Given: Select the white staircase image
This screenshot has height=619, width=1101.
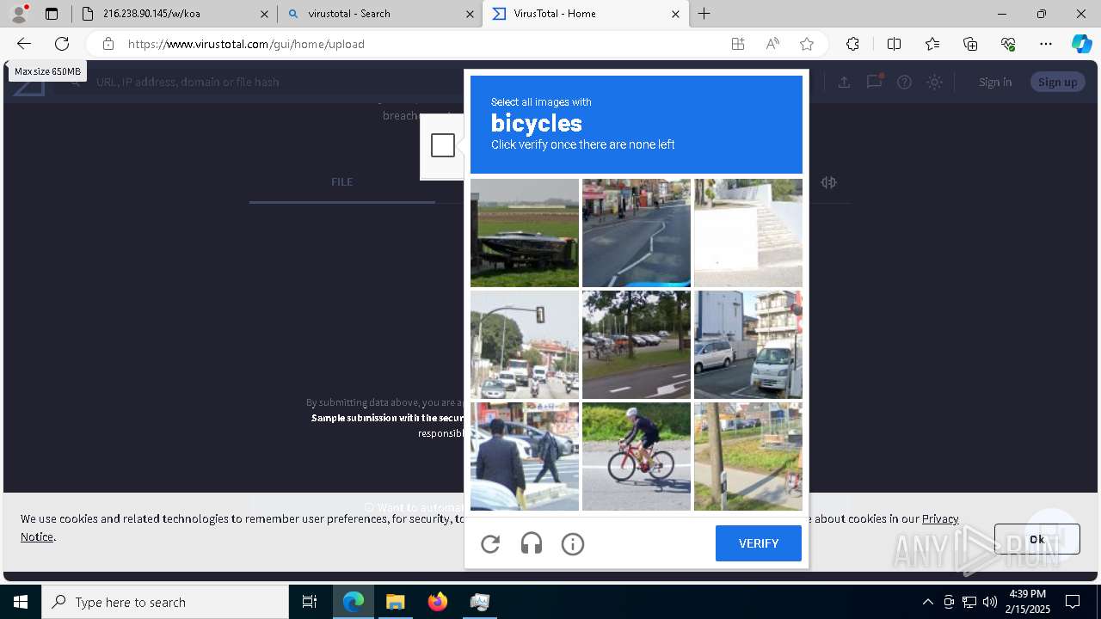Looking at the screenshot, I should [x=748, y=233].
